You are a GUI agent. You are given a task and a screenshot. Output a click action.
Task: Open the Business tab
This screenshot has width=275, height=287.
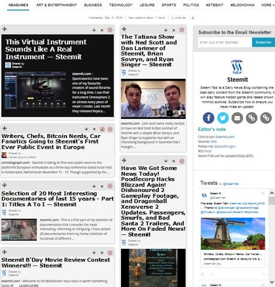[x=93, y=5]
